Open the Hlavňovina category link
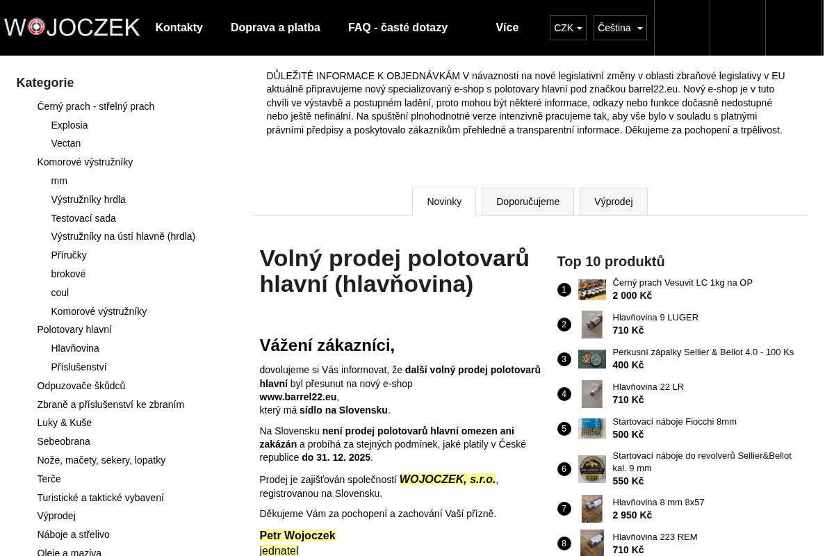 75,348
